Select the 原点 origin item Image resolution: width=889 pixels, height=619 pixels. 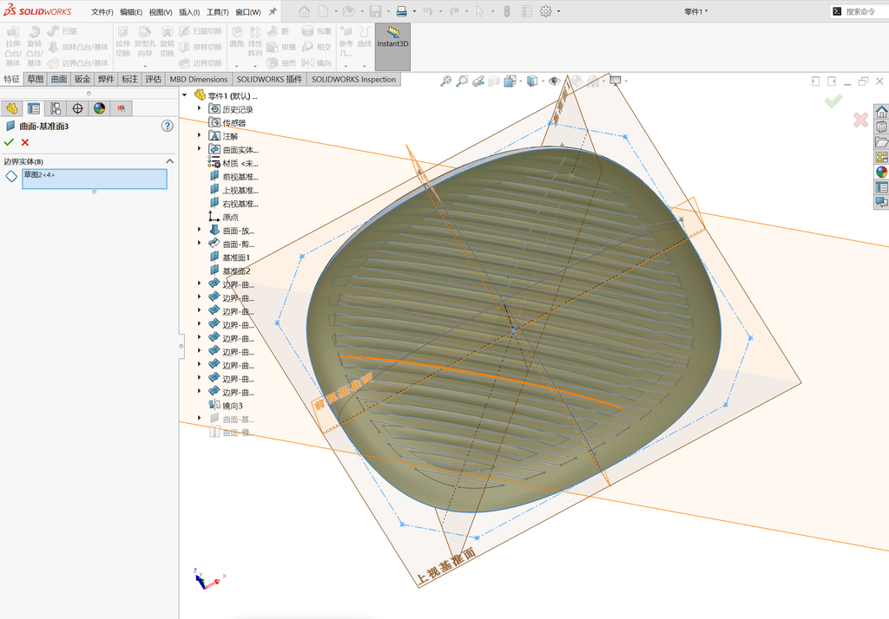(224, 217)
